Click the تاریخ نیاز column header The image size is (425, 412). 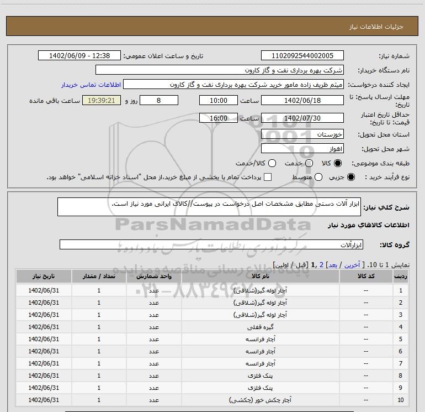click(44, 276)
